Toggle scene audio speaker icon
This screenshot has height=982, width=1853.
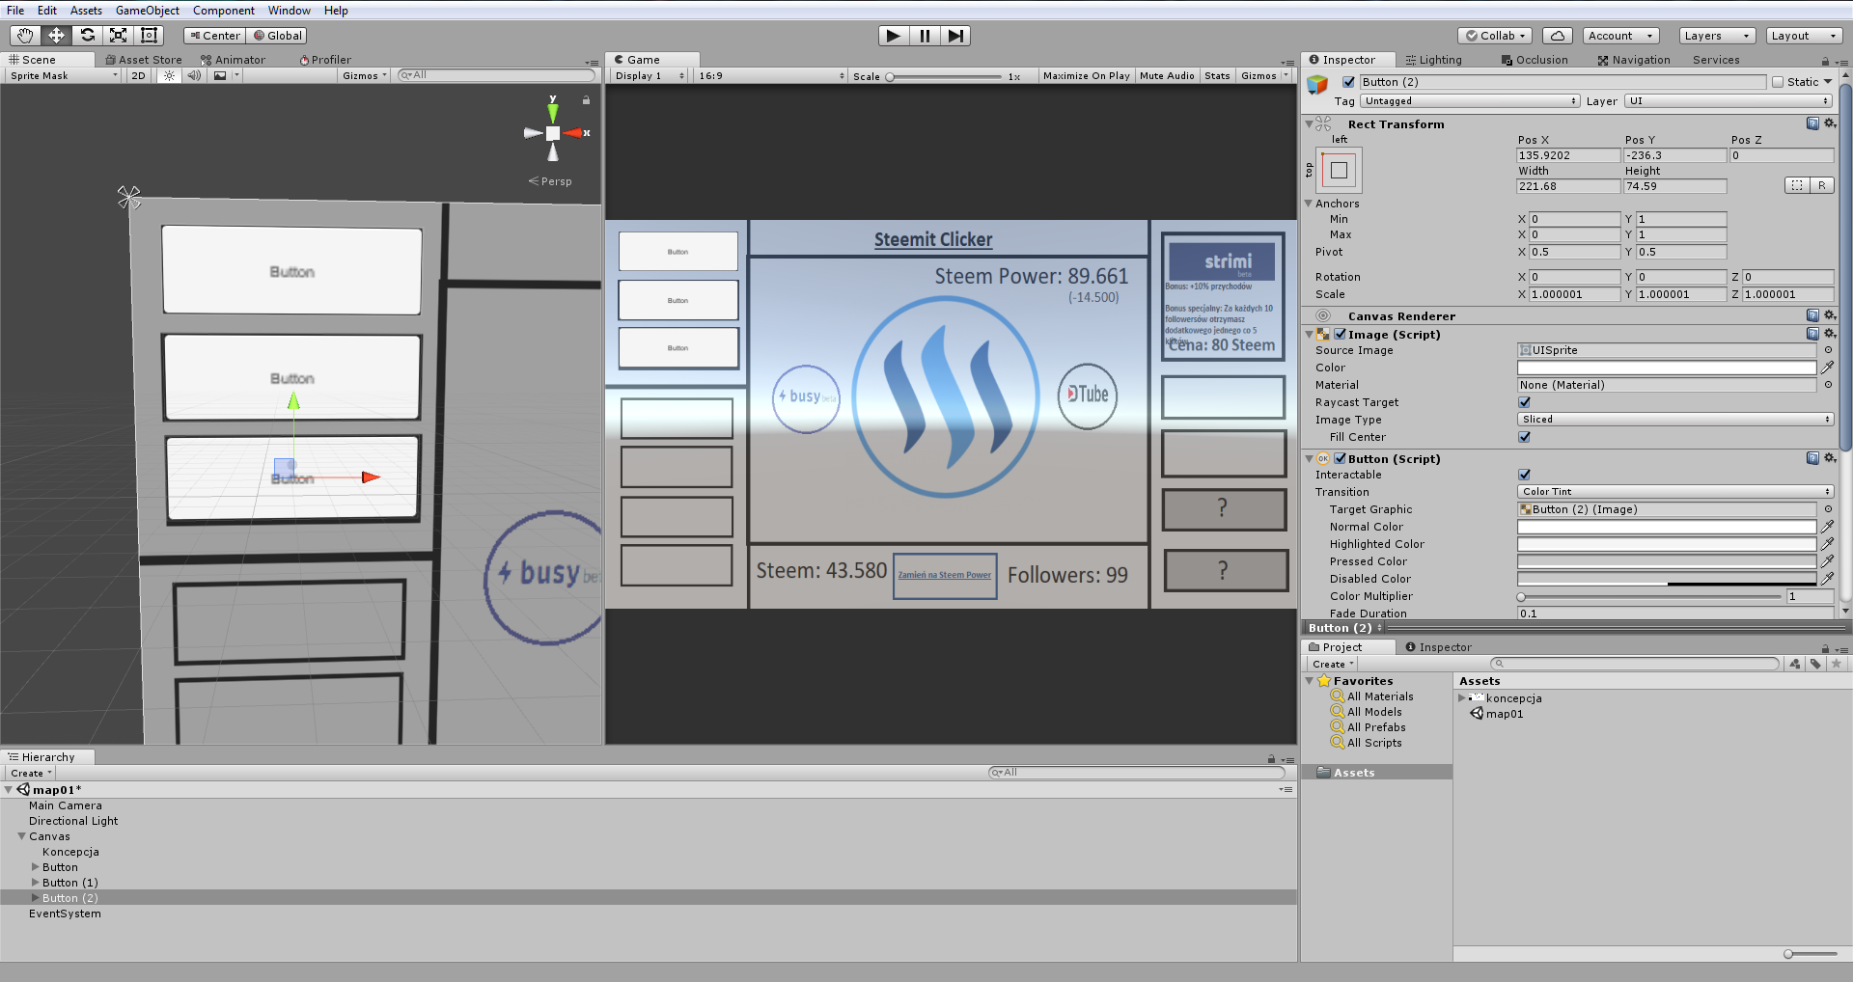[x=194, y=75]
